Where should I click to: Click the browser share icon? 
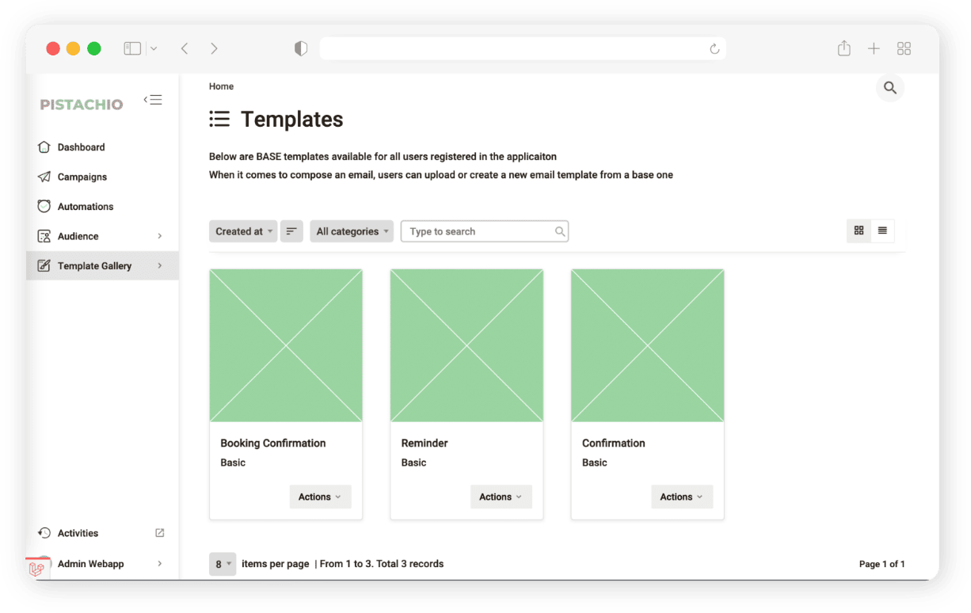coord(843,49)
